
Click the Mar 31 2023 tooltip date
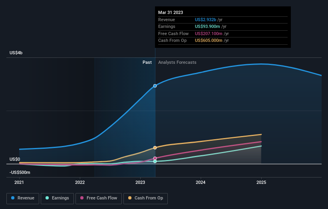click(x=171, y=12)
